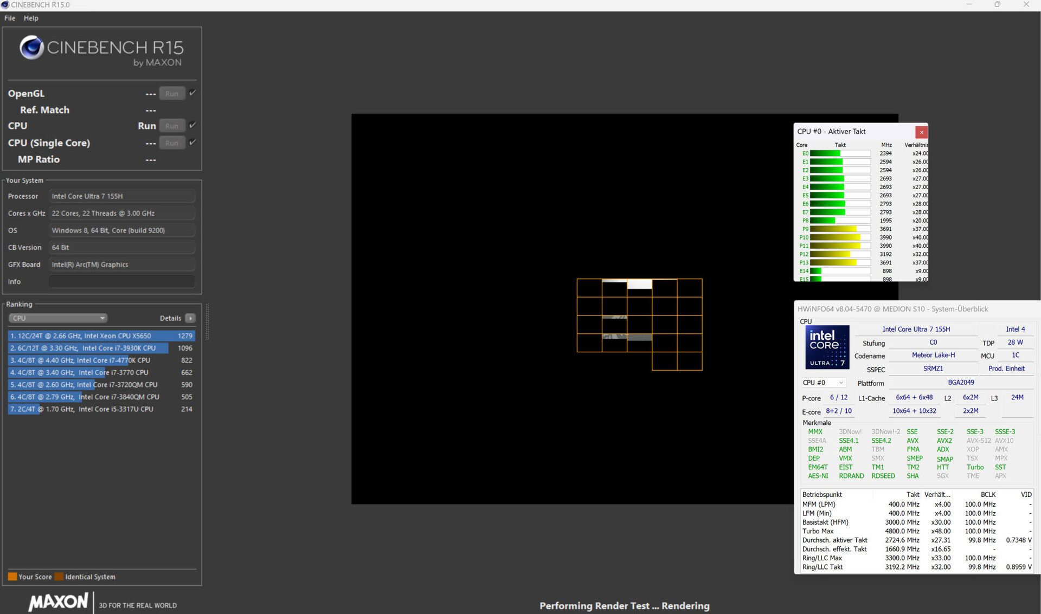Select Intel Xeon X5650 ranking entry
This screenshot has width=1041, height=614.
tap(101, 336)
